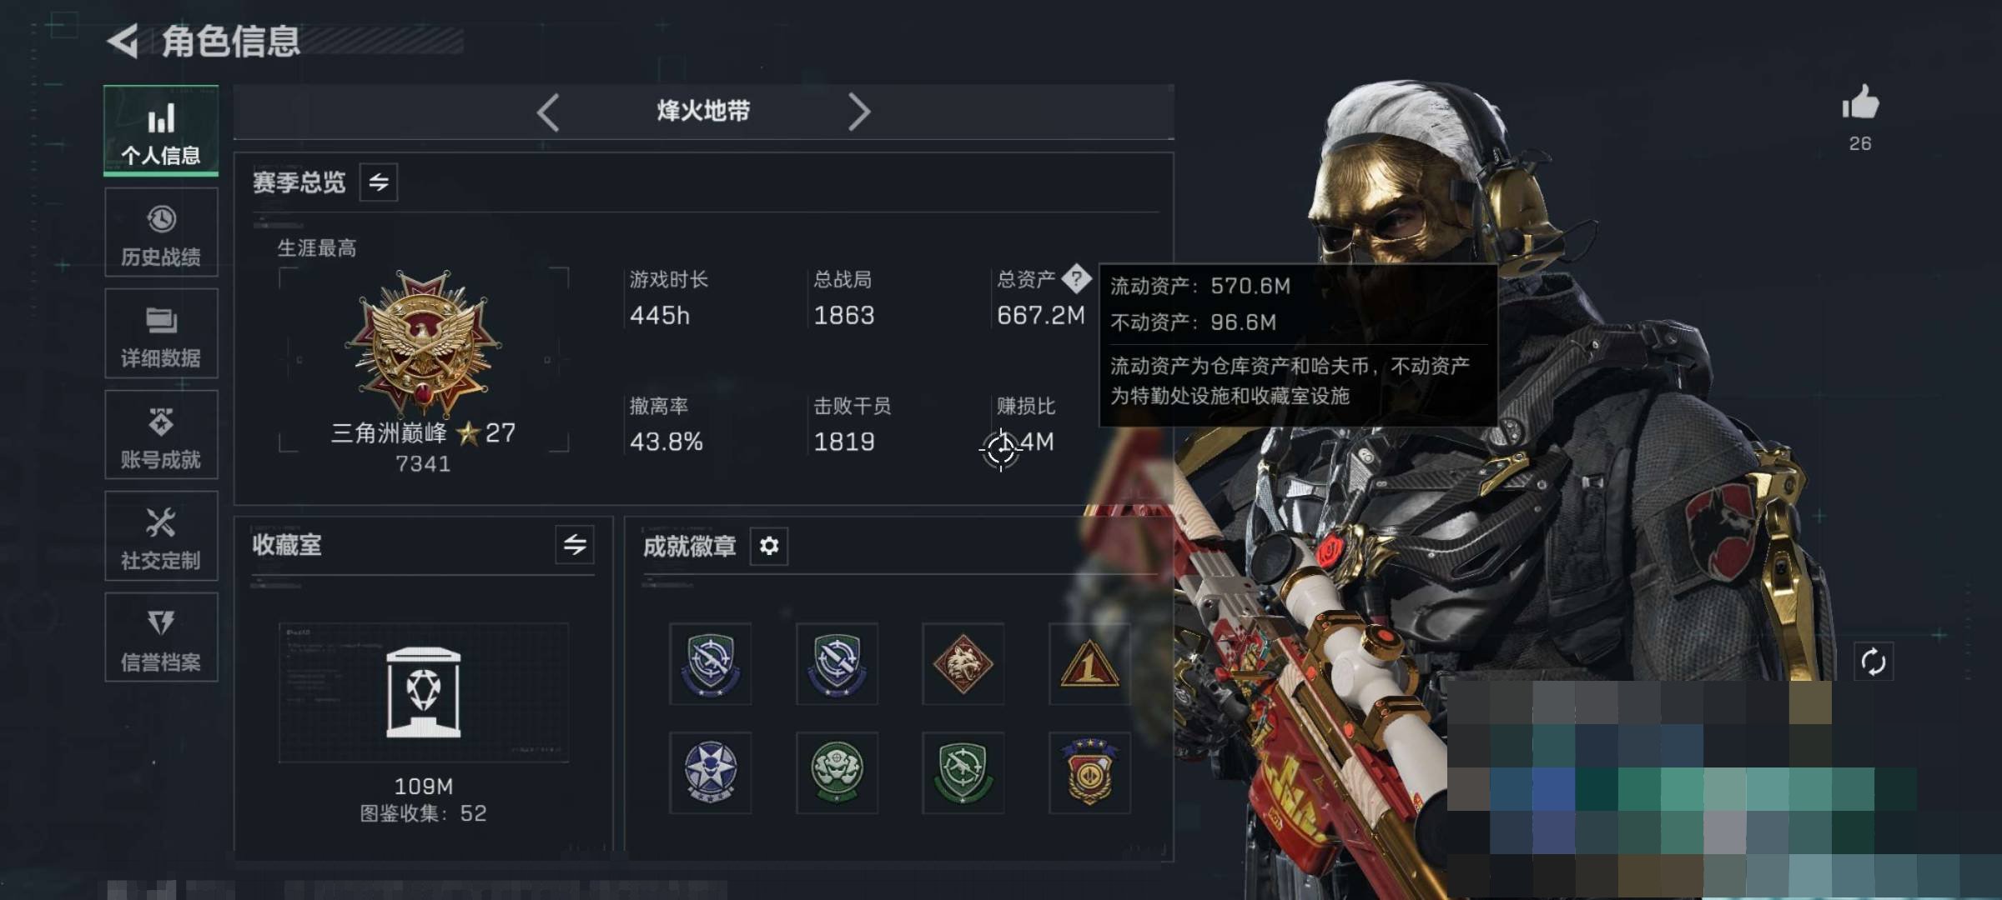
Task: Rotate character model with refresh icon
Action: point(1874,662)
